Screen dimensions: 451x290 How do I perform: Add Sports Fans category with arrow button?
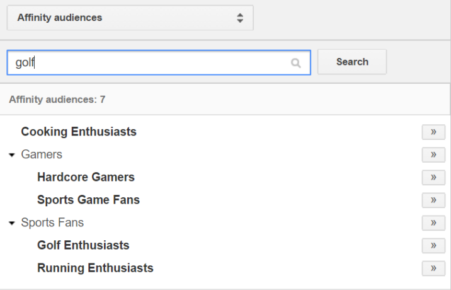click(433, 223)
